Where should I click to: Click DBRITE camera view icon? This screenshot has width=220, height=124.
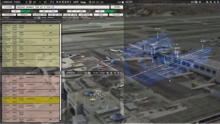(x=89, y=73)
